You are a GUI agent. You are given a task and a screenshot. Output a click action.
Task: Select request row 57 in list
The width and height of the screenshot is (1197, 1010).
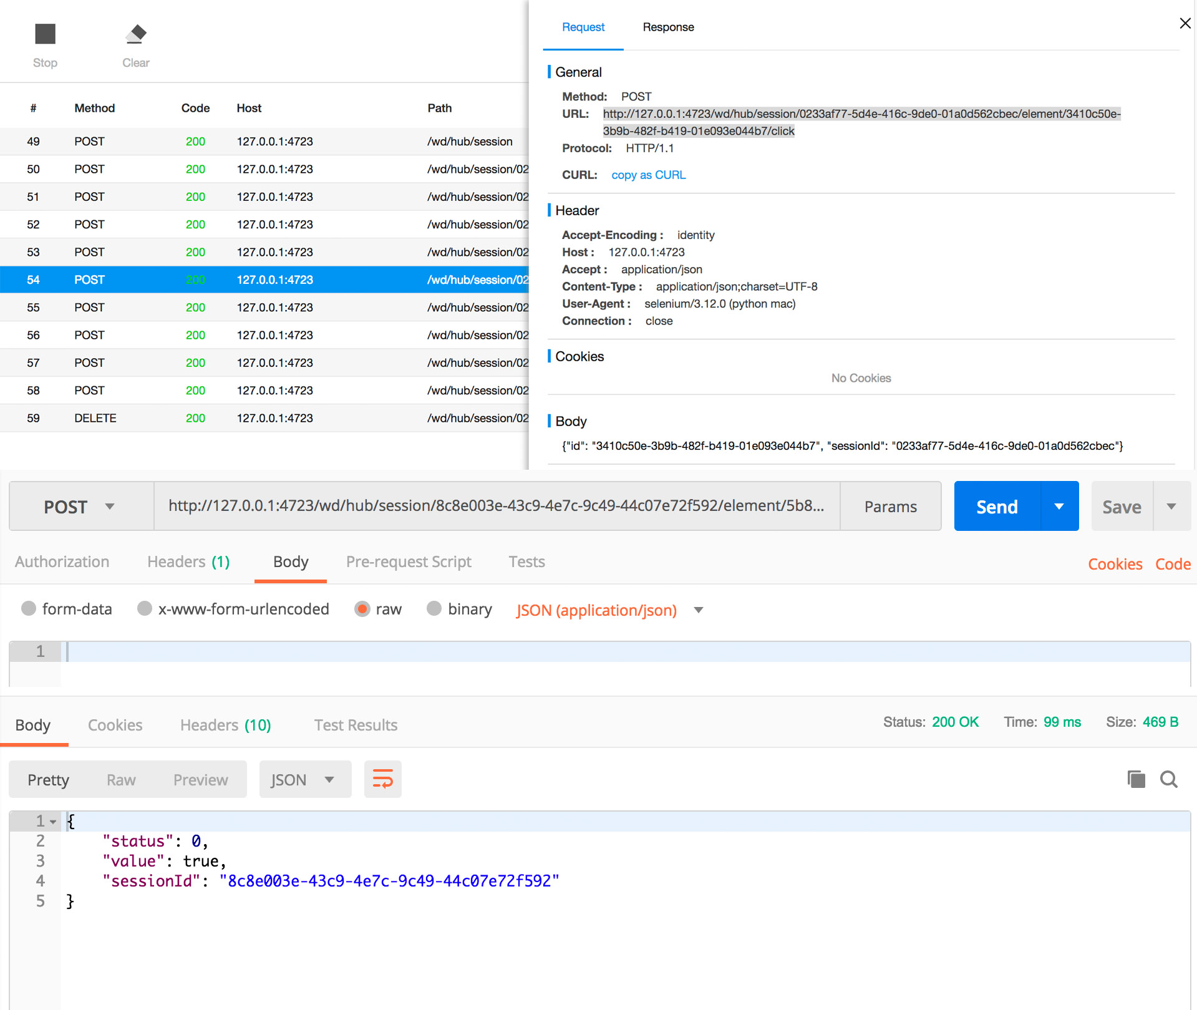[x=264, y=362]
